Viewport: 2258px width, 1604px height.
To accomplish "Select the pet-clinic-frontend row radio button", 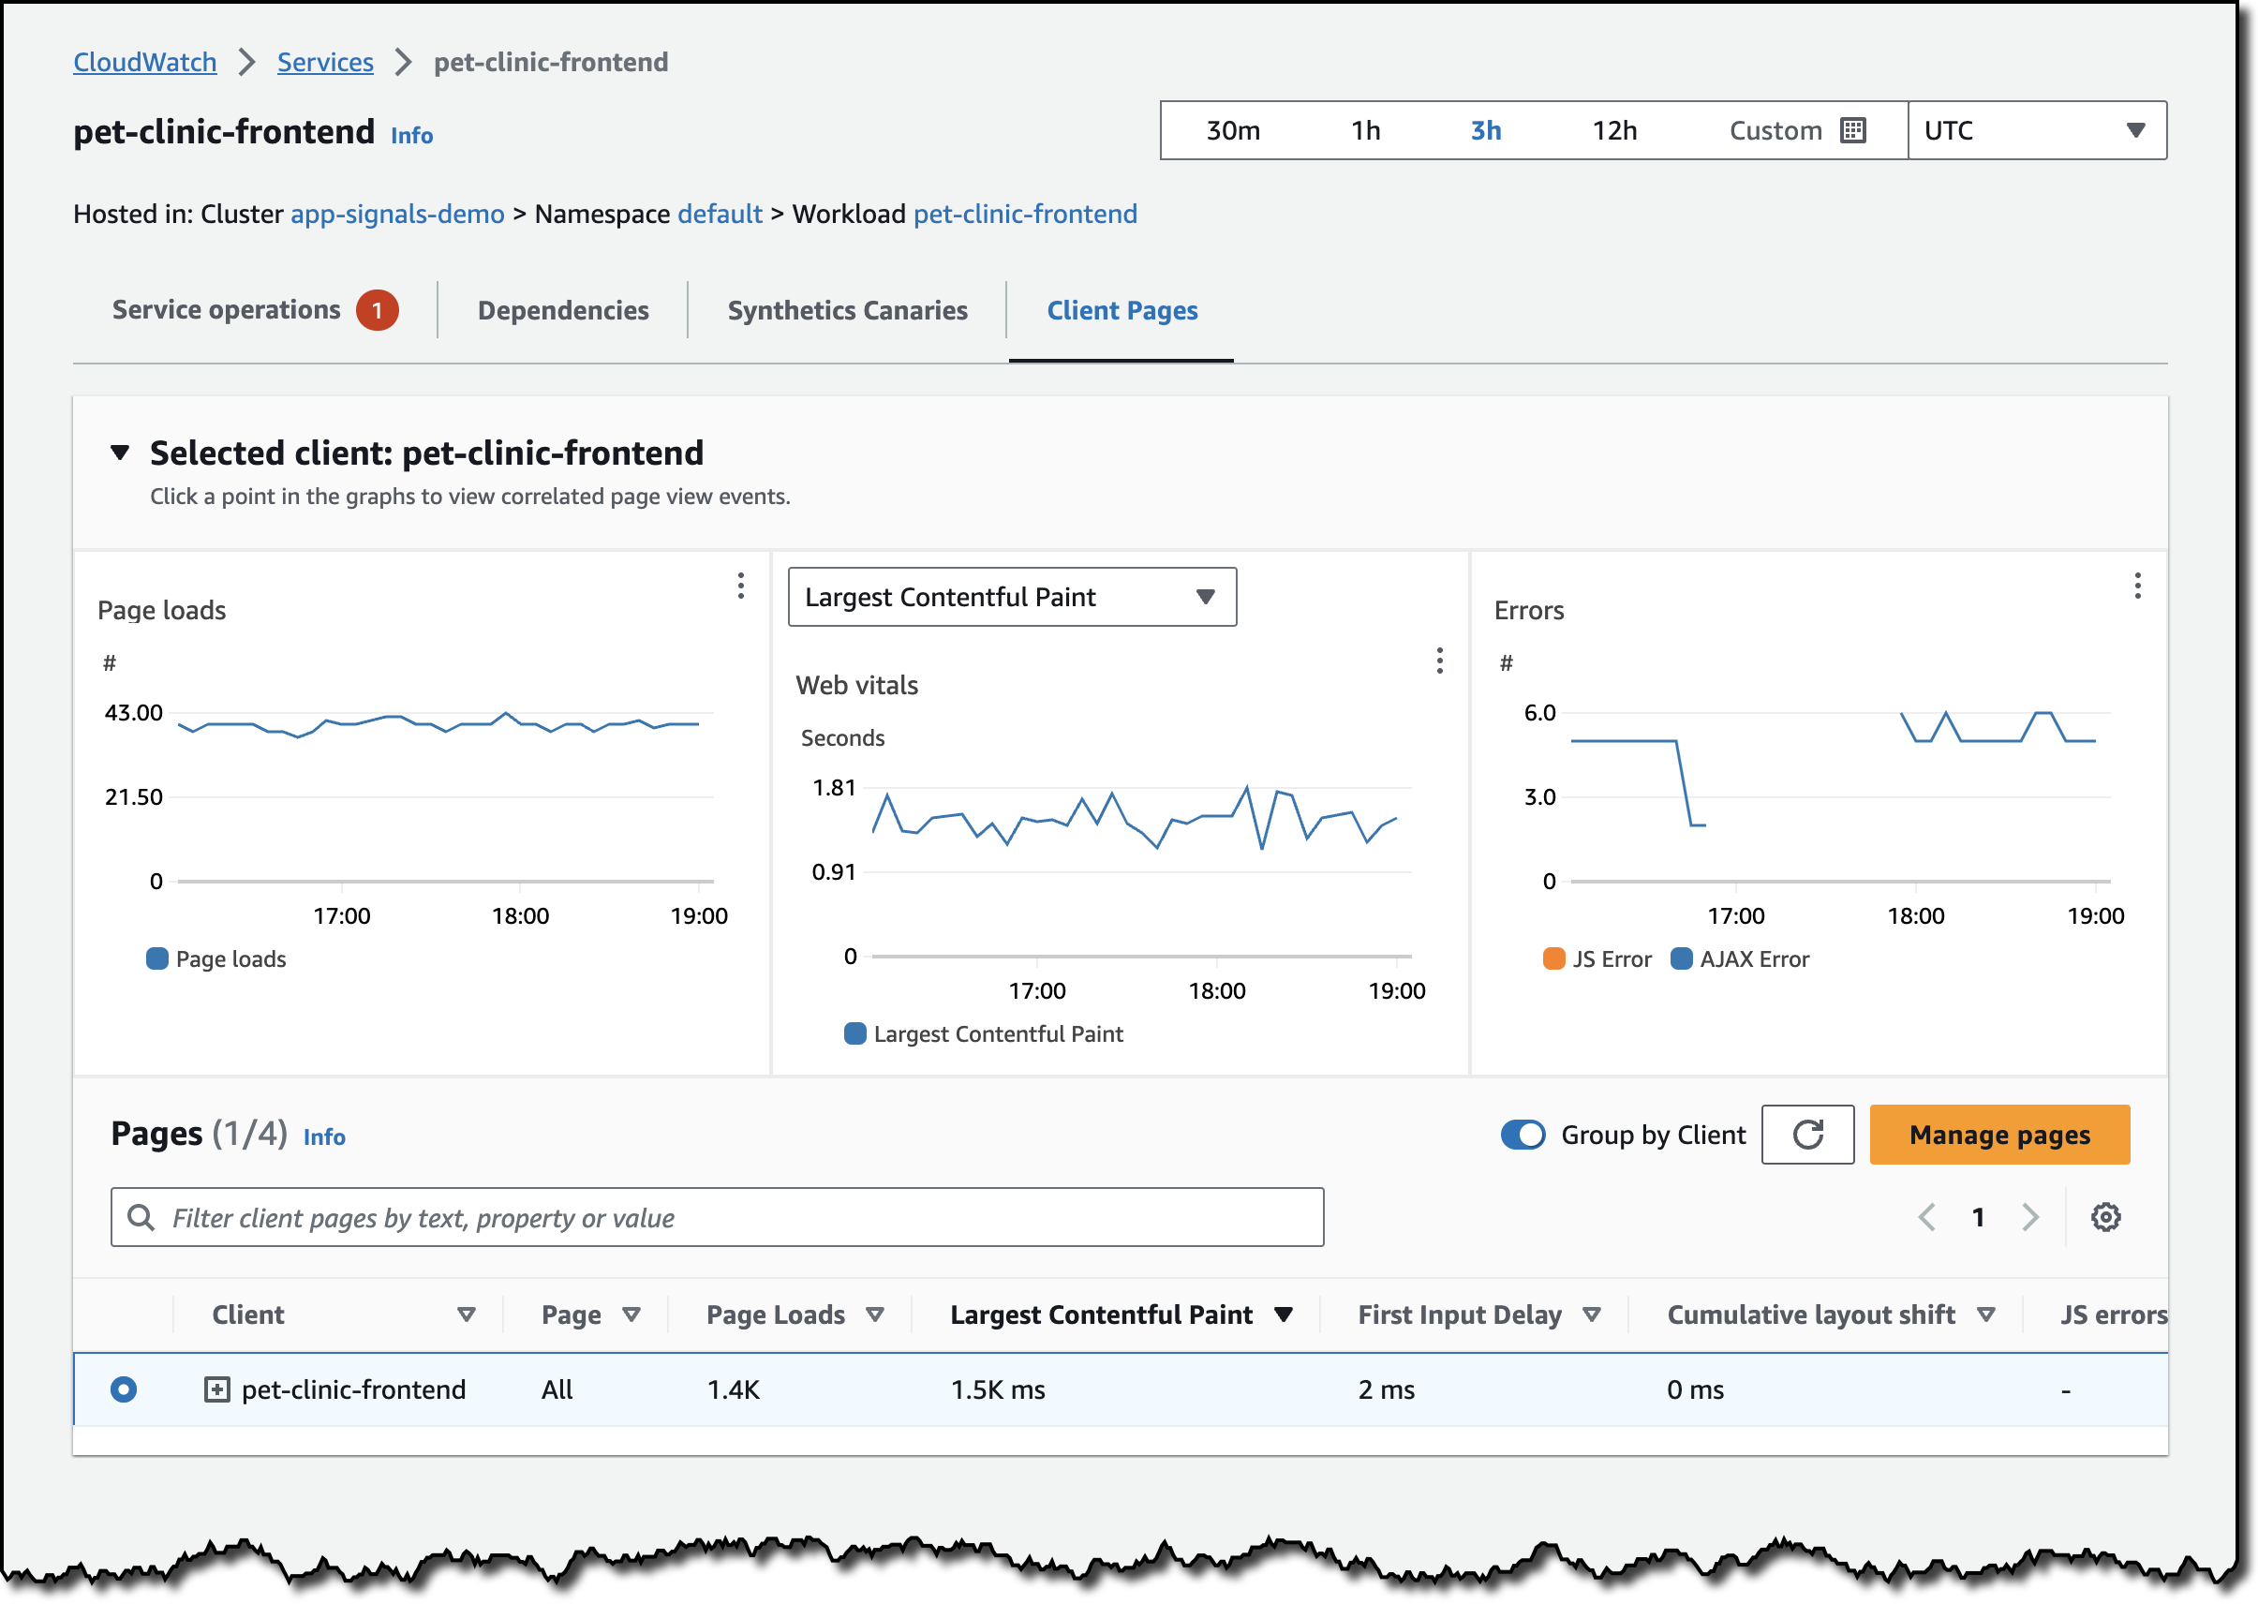I will tap(124, 1389).
